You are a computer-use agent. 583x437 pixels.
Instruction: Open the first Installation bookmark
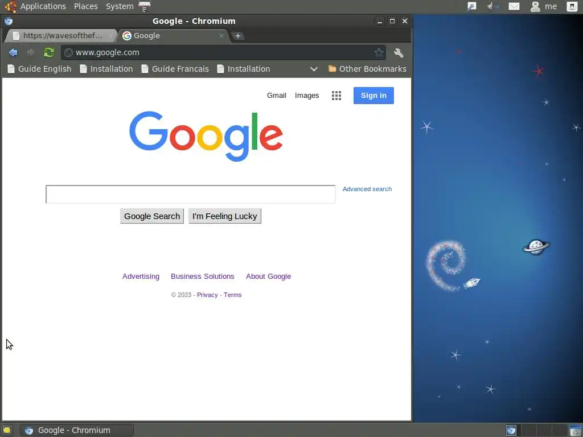106,69
